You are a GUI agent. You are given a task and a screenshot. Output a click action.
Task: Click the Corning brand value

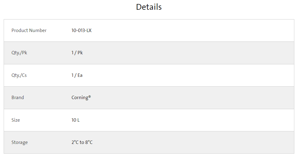pos(80,98)
